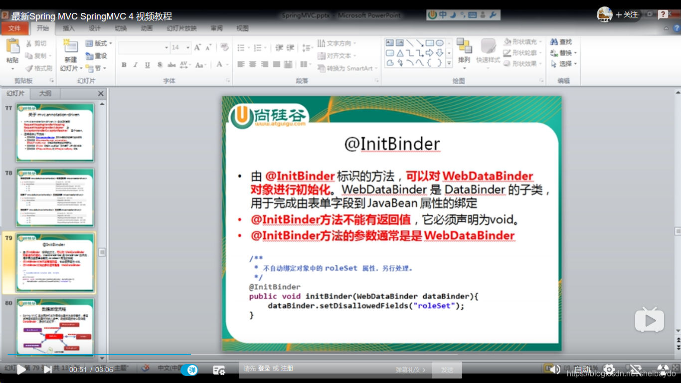Click the Cut (剪切) command

click(36, 43)
